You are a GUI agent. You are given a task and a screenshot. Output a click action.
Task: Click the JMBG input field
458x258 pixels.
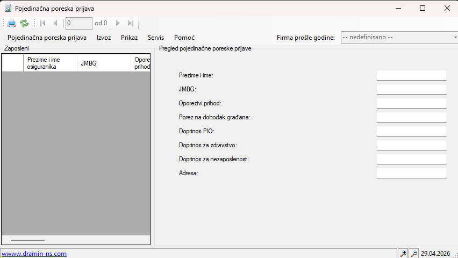(x=412, y=89)
